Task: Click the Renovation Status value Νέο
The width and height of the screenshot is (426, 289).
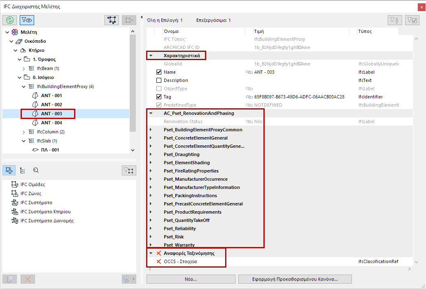Action: pyautogui.click(x=258, y=121)
